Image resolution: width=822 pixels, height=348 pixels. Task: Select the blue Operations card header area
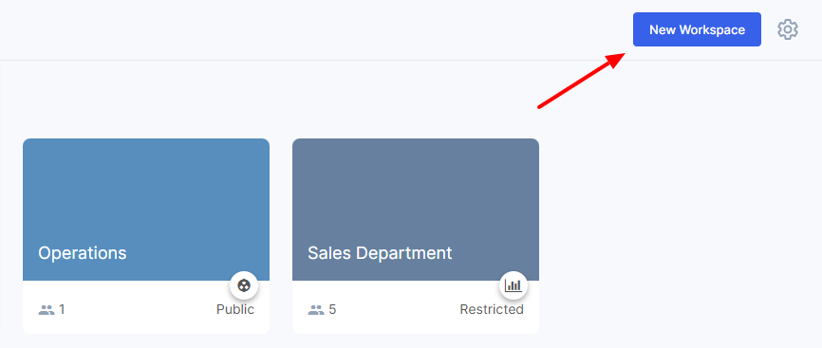coord(146,210)
